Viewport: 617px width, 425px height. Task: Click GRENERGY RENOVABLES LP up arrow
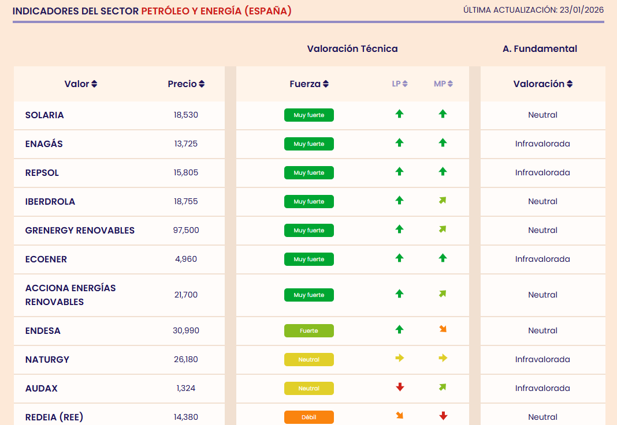399,229
